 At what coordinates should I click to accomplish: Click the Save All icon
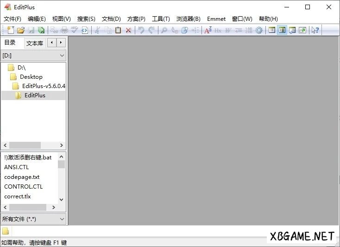coord(41,30)
